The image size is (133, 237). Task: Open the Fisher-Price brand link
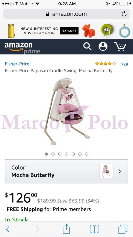[17, 64]
